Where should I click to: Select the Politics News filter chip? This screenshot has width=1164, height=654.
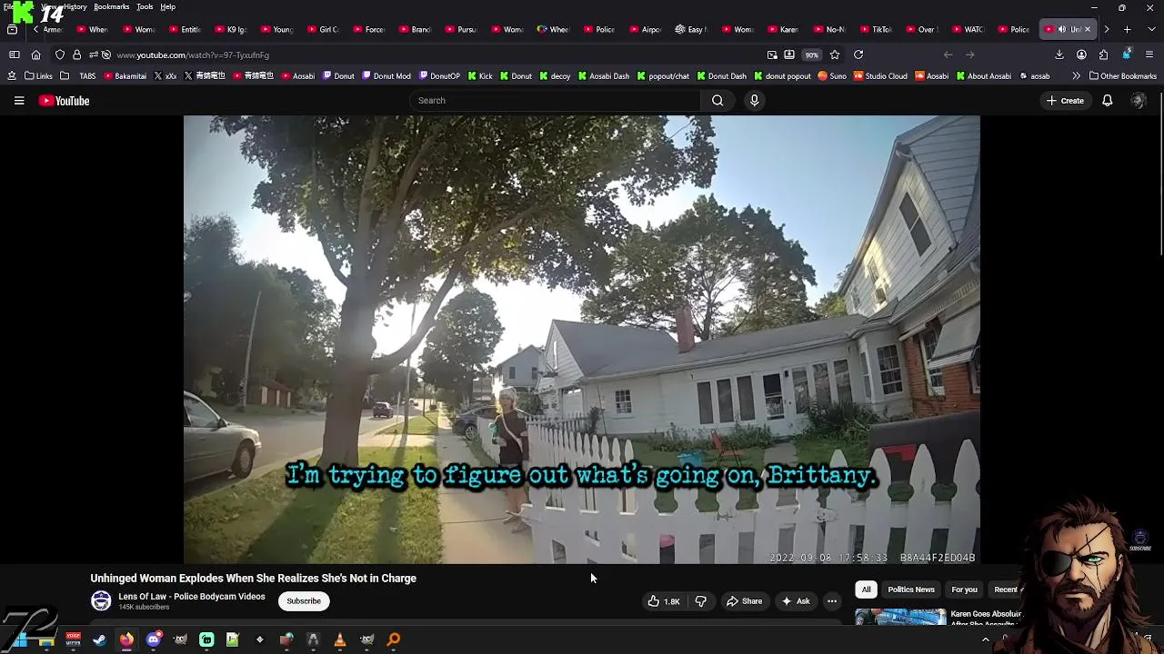pos(911,590)
